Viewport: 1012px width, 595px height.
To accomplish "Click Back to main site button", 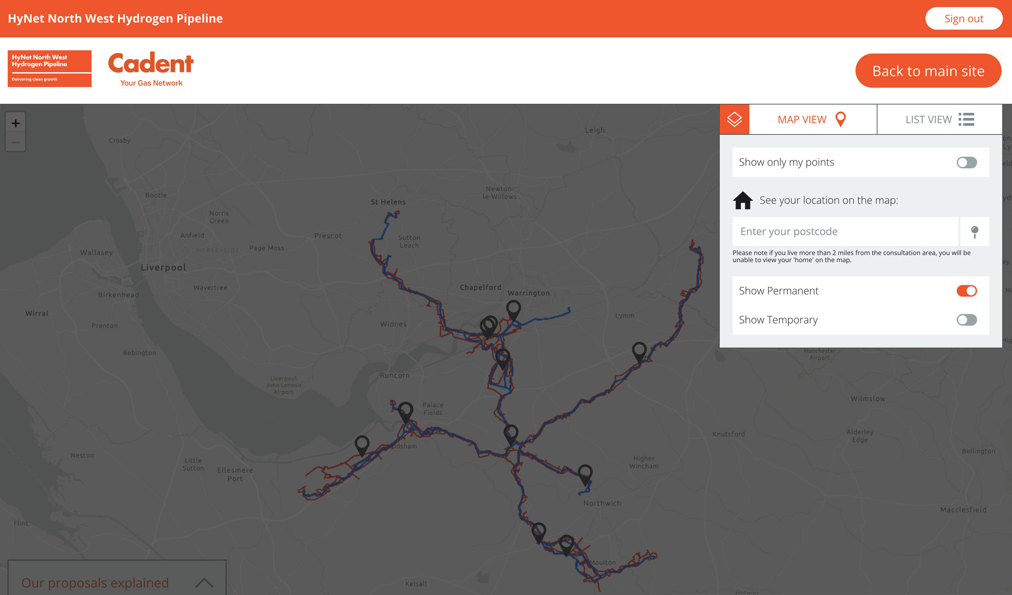I will 928,71.
